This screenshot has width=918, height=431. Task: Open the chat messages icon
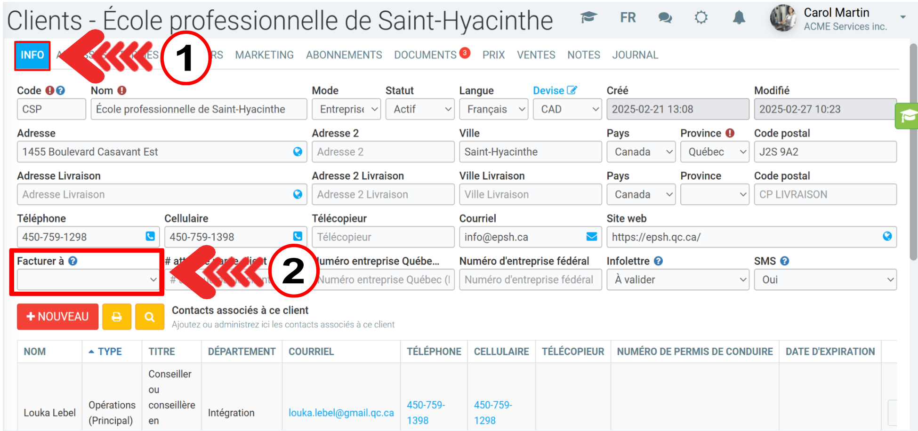pyautogui.click(x=665, y=18)
